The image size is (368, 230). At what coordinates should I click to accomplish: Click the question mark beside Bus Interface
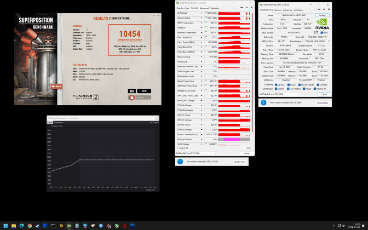point(329,41)
